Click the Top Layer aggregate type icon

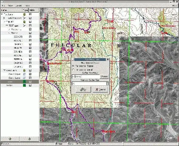(x=24, y=14)
